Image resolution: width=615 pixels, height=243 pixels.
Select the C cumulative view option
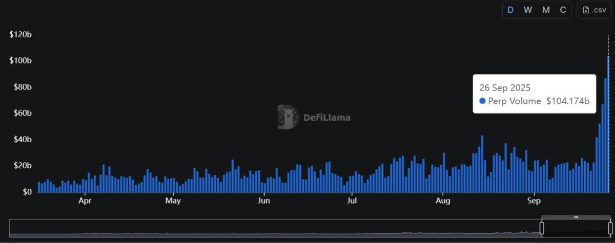(563, 10)
